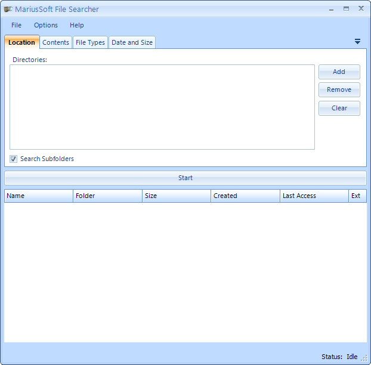The height and width of the screenshot is (365, 371).
Task: Minimize the File Searcher window
Action: [331, 9]
